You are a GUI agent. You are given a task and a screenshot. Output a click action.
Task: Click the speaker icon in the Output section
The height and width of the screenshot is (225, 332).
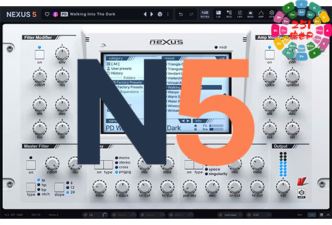302,193
